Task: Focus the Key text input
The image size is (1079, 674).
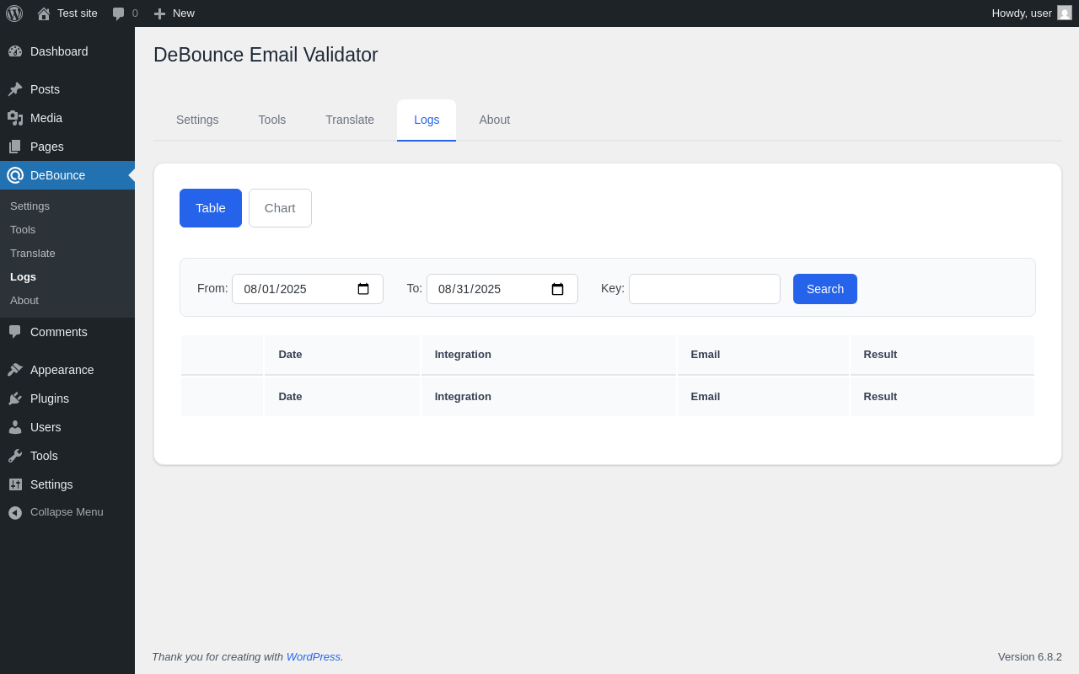Action: click(x=705, y=289)
